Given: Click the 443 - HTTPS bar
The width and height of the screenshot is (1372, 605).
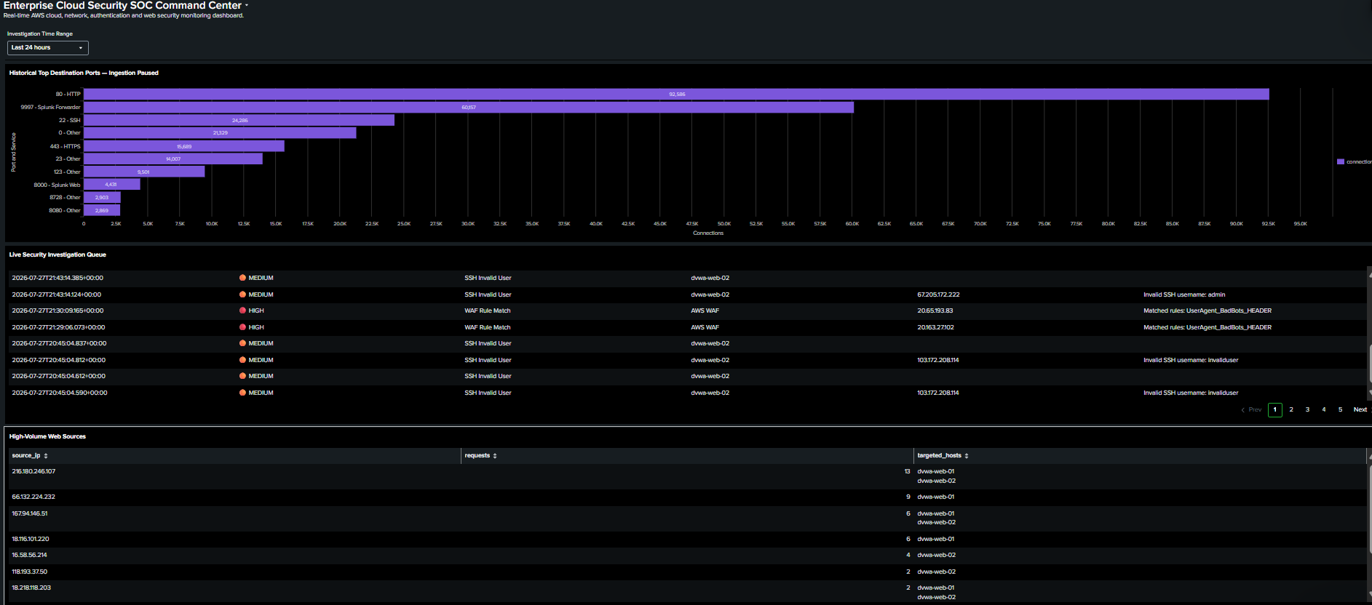Looking at the screenshot, I should coord(184,146).
